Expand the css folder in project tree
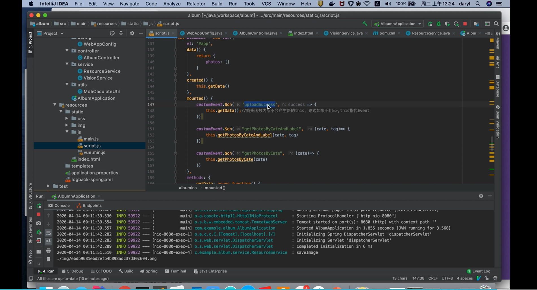 pos(67,118)
